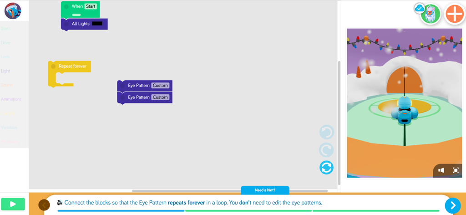
Task: Click the blue reset workspace icon
Action: tap(326, 168)
